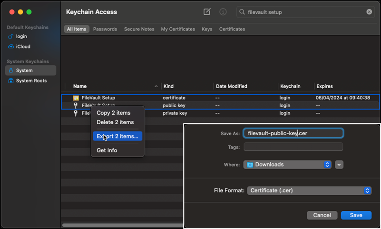
Task: Open the File Format dropdown
Action: pyautogui.click(x=309, y=190)
